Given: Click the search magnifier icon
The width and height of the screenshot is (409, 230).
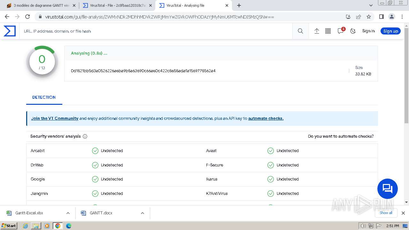Looking at the screenshot, I should 300,31.
